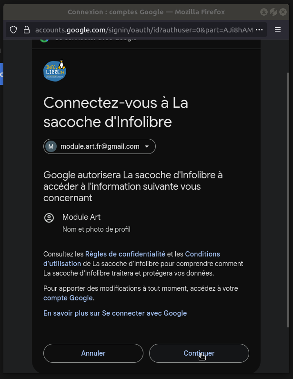The image size is (293, 379).
Task: Expand the account chooser dropdown arrow
Action: [x=147, y=146]
